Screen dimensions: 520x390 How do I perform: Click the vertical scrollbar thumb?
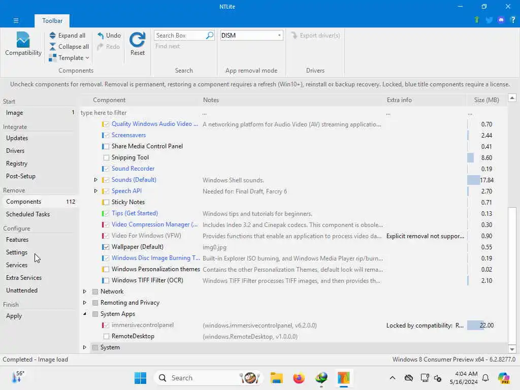coord(512,275)
